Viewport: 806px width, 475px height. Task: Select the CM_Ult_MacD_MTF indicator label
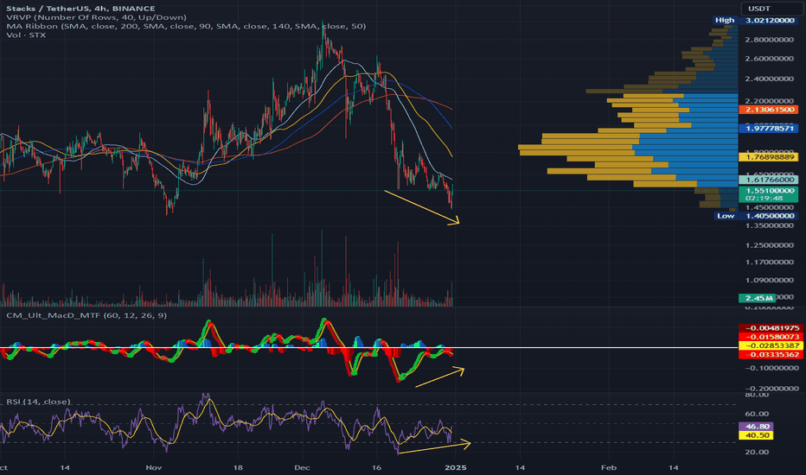pos(86,315)
